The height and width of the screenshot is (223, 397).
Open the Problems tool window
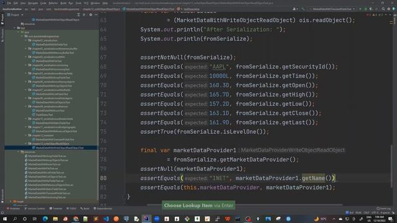[13, 209]
